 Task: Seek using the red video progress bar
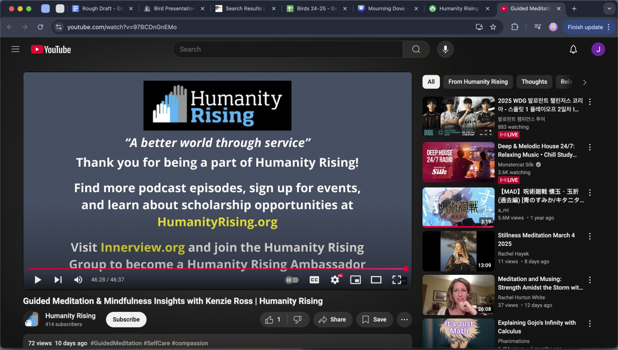tap(217, 269)
